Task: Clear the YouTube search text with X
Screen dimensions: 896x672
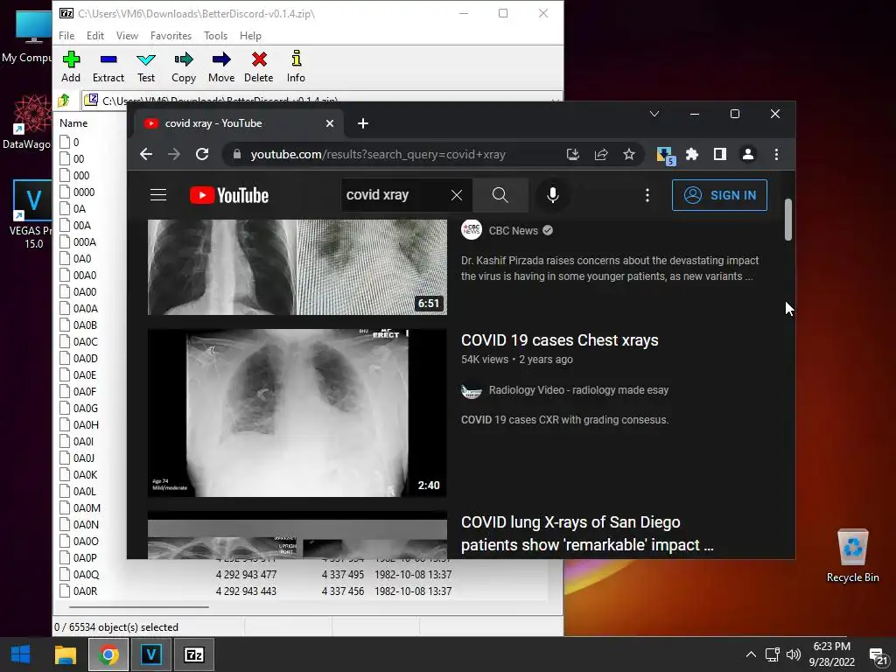Action: (x=457, y=195)
